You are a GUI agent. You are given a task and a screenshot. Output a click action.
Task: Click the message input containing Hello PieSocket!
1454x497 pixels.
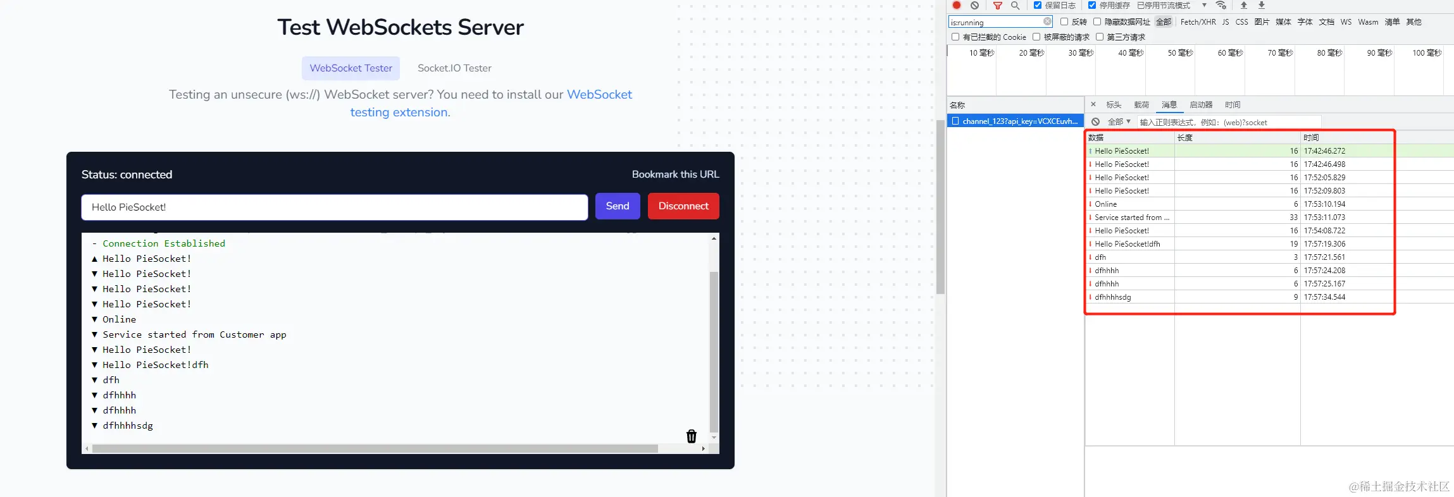[335, 207]
